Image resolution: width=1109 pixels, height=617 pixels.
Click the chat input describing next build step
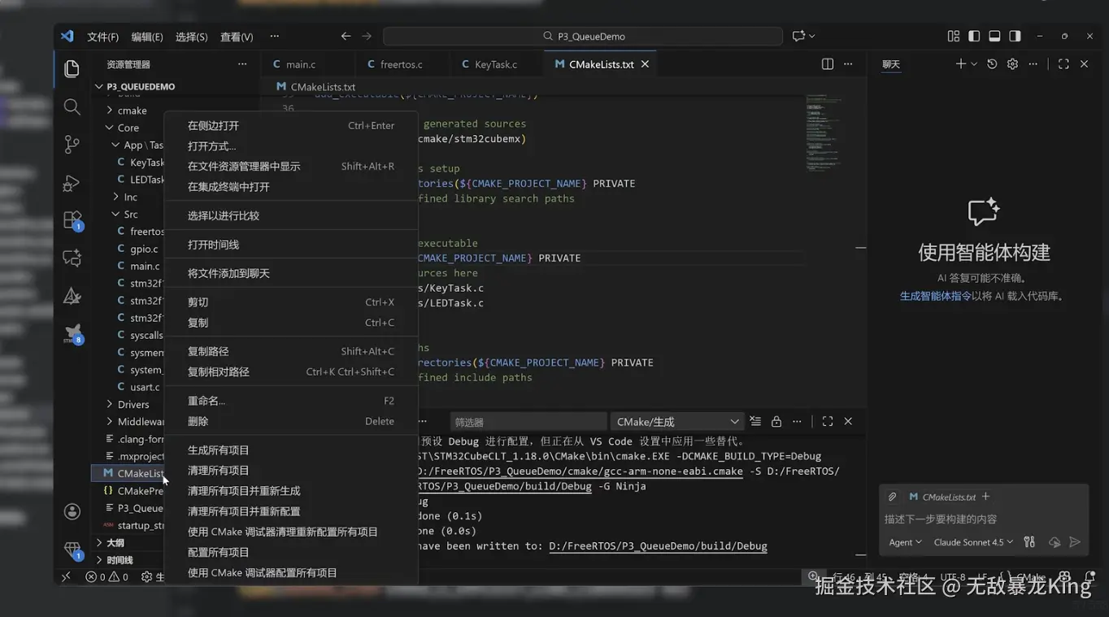983,519
